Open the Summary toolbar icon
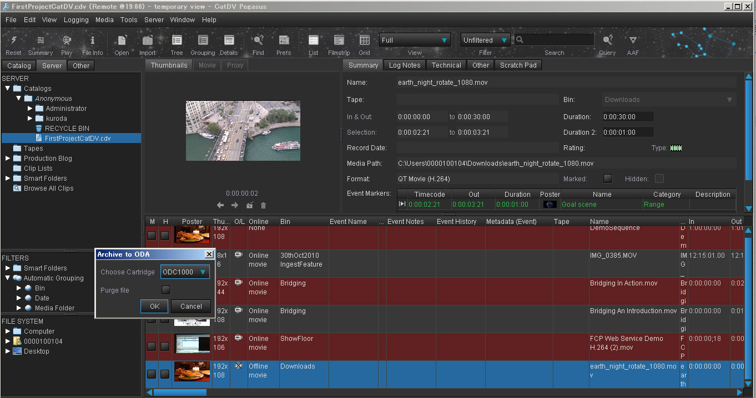This screenshot has width=756, height=398. (40, 40)
